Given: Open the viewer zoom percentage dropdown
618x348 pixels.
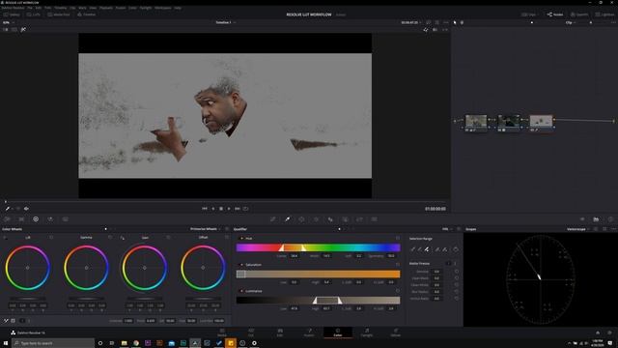Looking at the screenshot, I should click(x=9, y=22).
